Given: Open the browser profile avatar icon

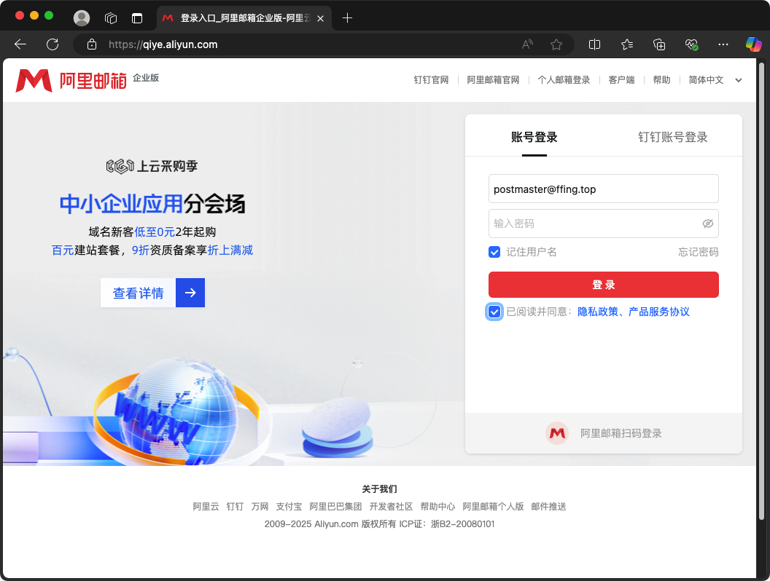Looking at the screenshot, I should 82,18.
